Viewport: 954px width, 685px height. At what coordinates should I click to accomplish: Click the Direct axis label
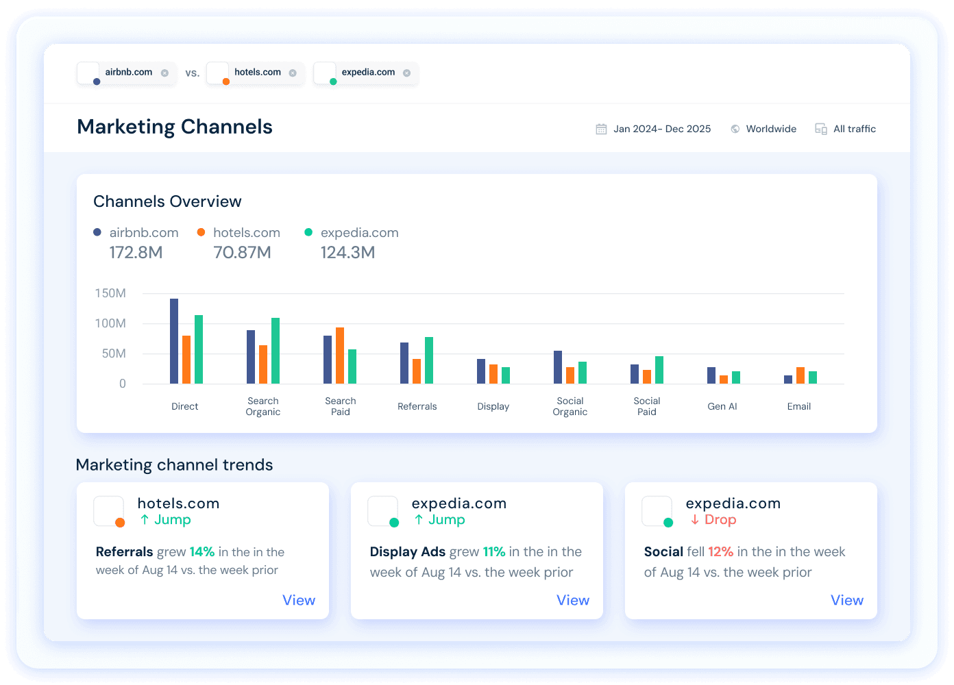click(185, 406)
